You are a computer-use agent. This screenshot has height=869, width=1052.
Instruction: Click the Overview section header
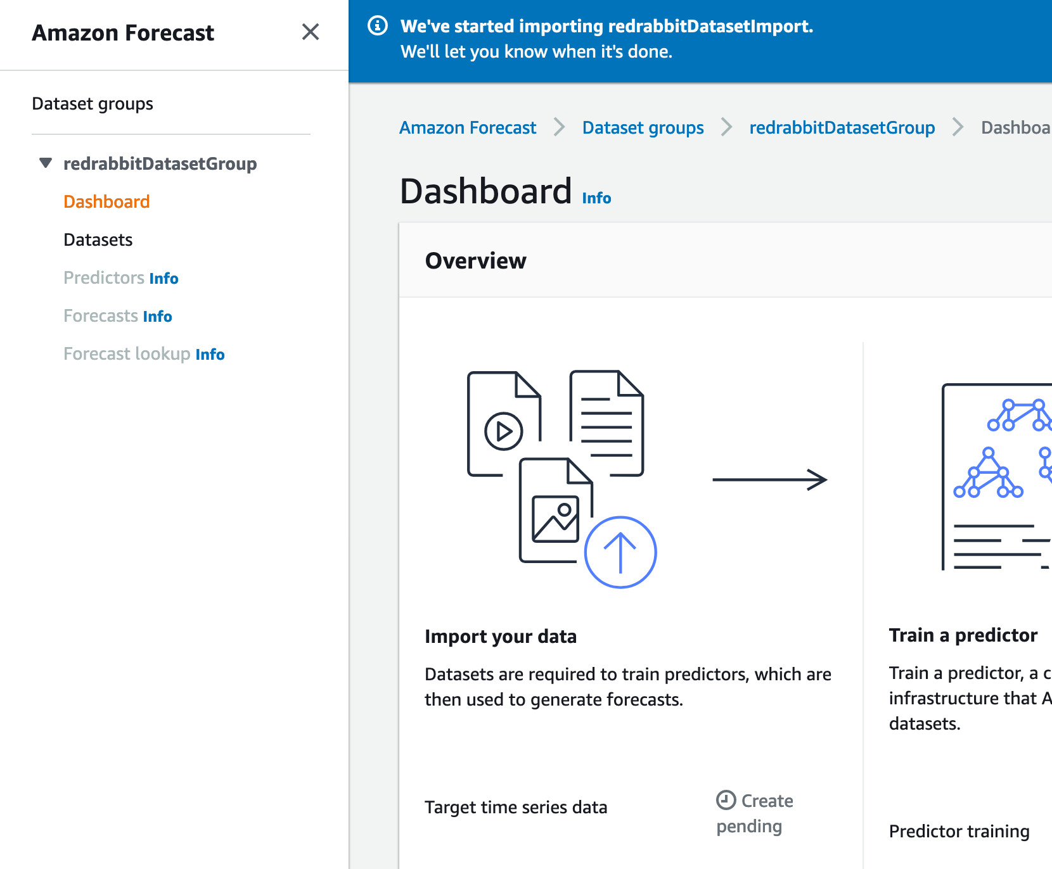[475, 260]
